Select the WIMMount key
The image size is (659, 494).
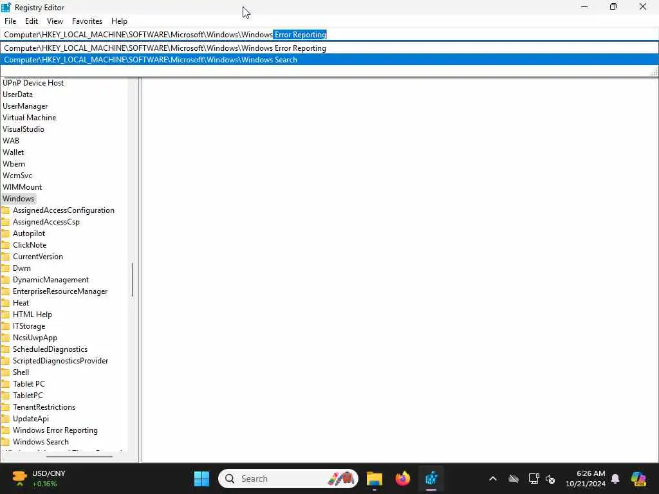coord(23,187)
